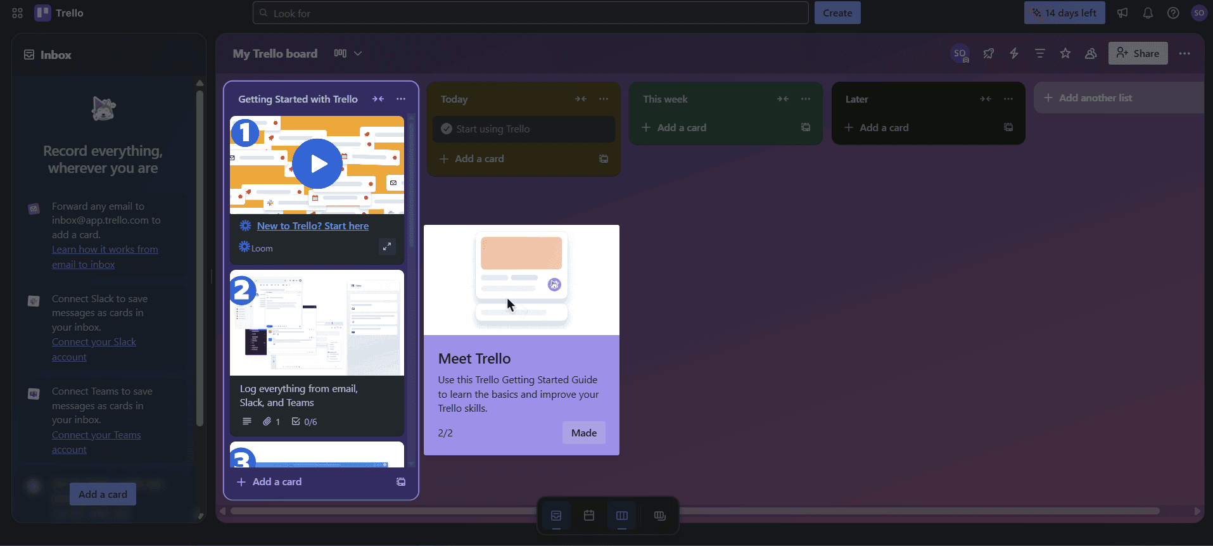Open the Power-Ups rocket icon
1213x546 pixels.
click(x=989, y=54)
